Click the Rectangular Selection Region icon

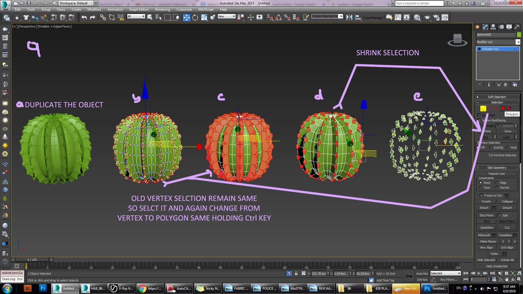point(167,17)
